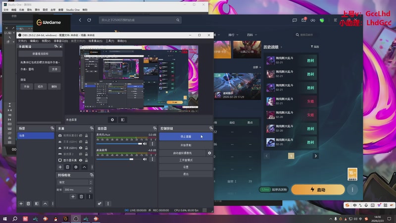
Task: Open 麦克风/Aux three-dot options menu
Action: coord(152,144)
